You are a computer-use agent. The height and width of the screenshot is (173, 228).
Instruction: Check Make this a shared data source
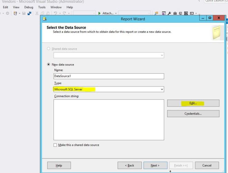tap(55, 145)
